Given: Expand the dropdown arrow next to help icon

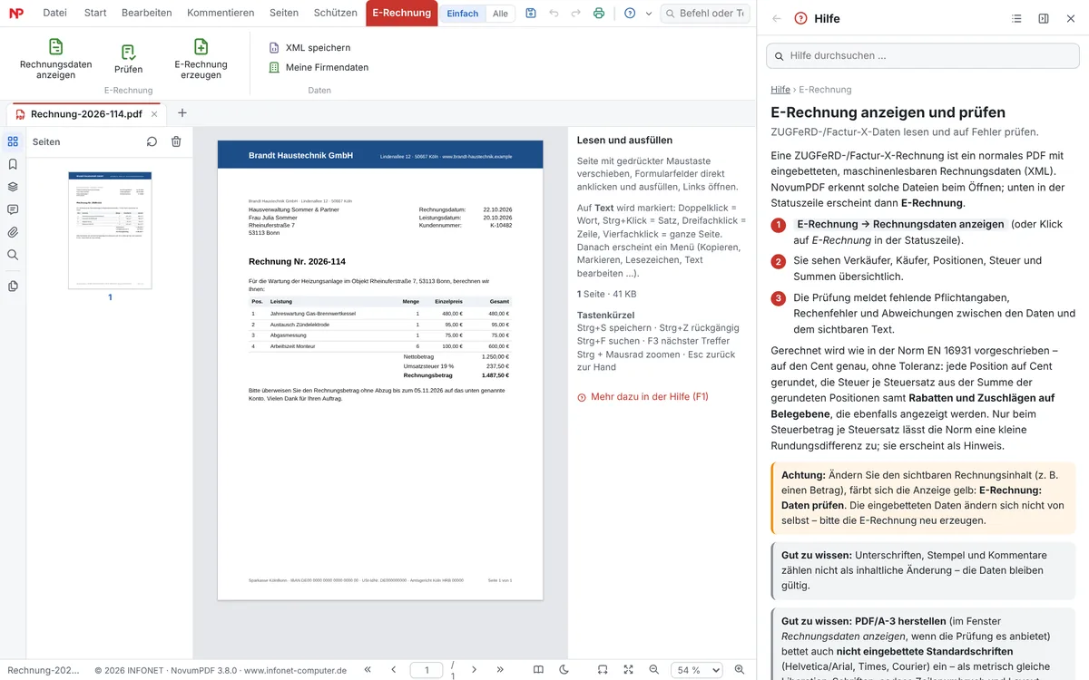Looking at the screenshot, I should point(649,14).
